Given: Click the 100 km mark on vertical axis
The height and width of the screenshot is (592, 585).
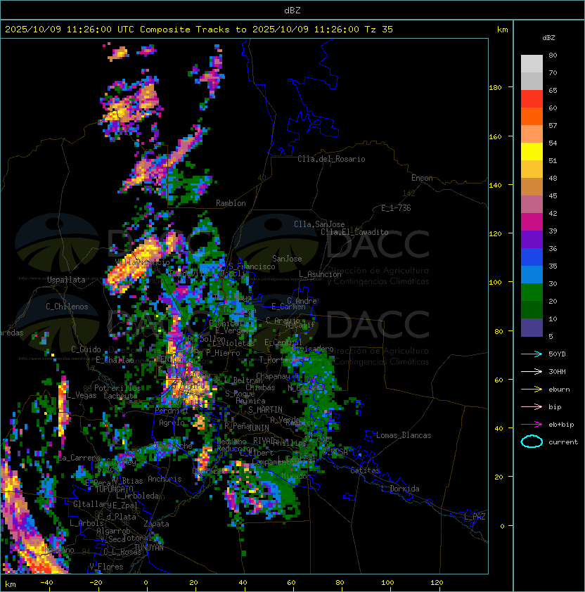Looking at the screenshot, I should pyautogui.click(x=495, y=283).
